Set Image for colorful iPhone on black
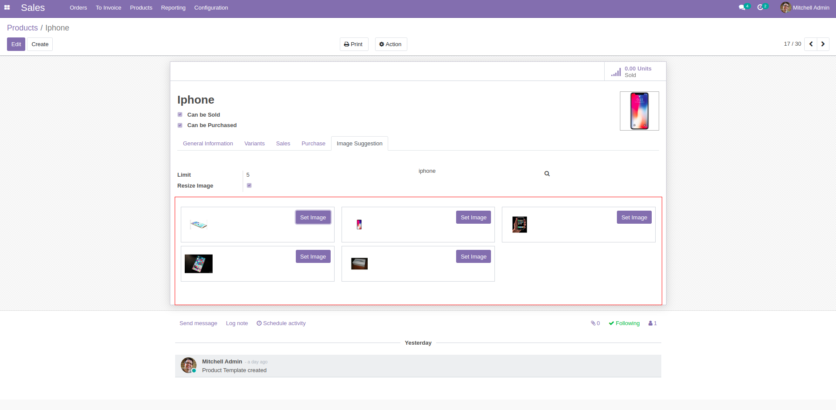 [x=313, y=256]
